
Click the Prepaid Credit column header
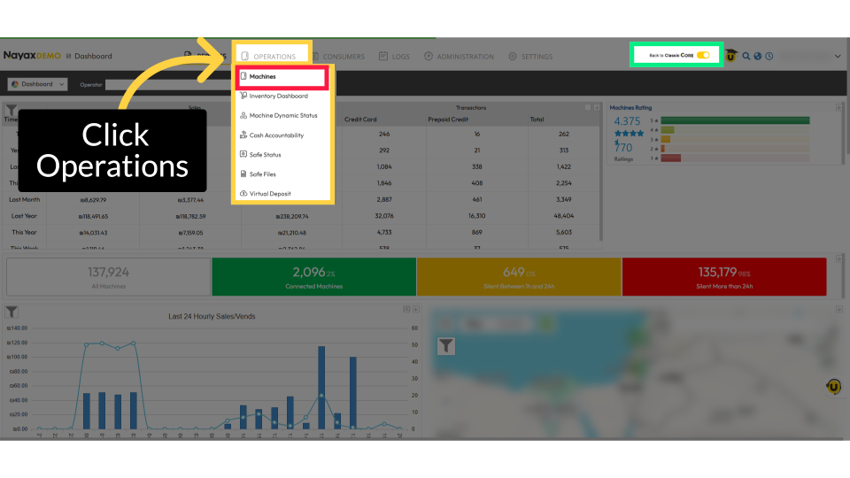click(x=448, y=119)
